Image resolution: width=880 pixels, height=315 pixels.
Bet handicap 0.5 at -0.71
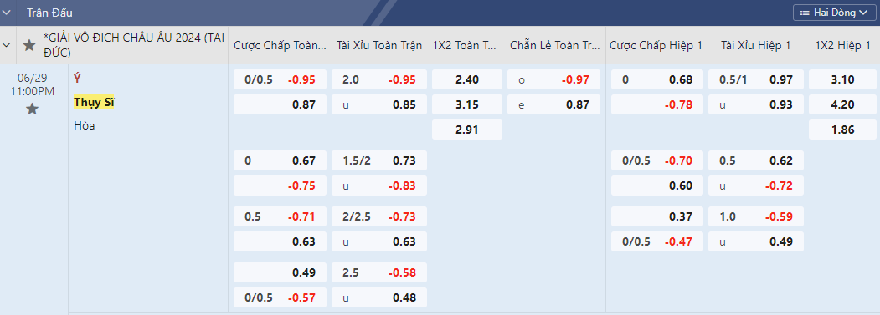pyautogui.click(x=280, y=217)
